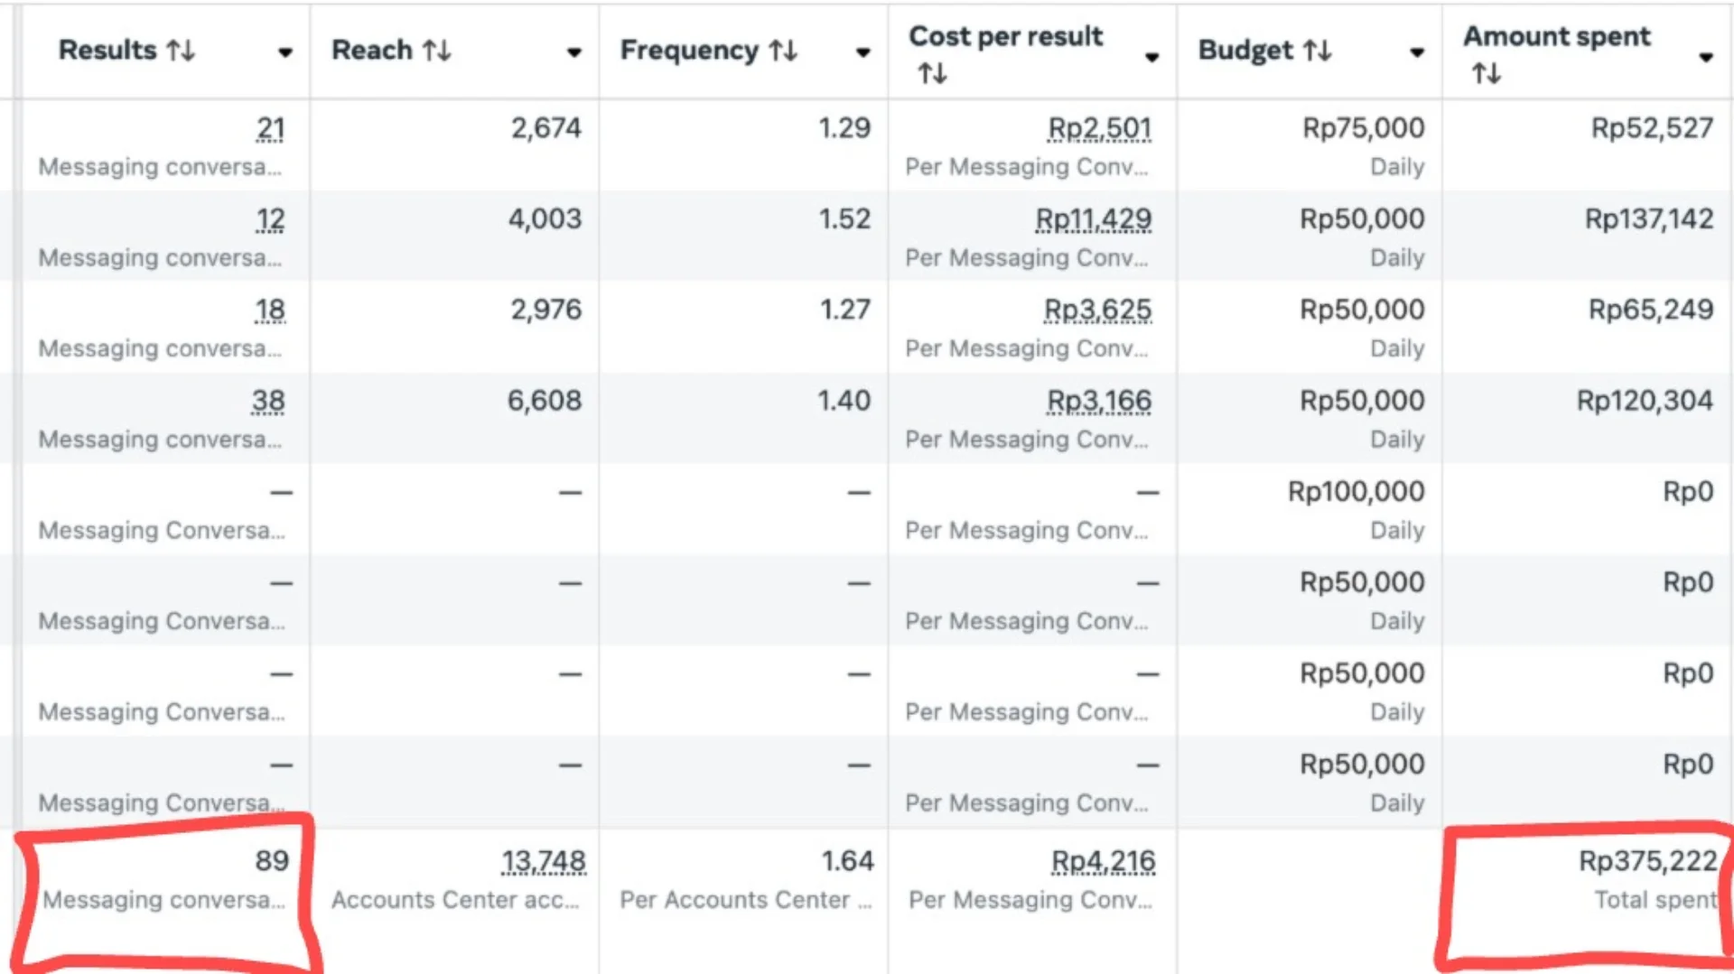
Task: Open the Cost per result dropdown arrow
Action: point(1151,58)
